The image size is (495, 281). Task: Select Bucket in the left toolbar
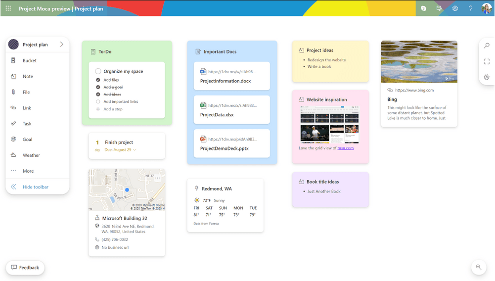(29, 60)
